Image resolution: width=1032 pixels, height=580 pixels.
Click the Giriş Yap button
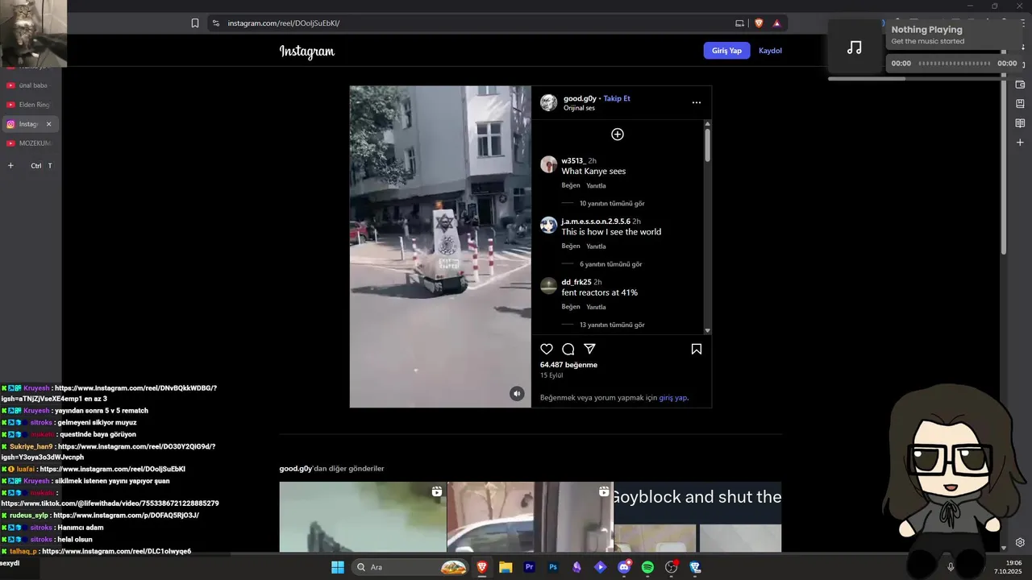(726, 51)
